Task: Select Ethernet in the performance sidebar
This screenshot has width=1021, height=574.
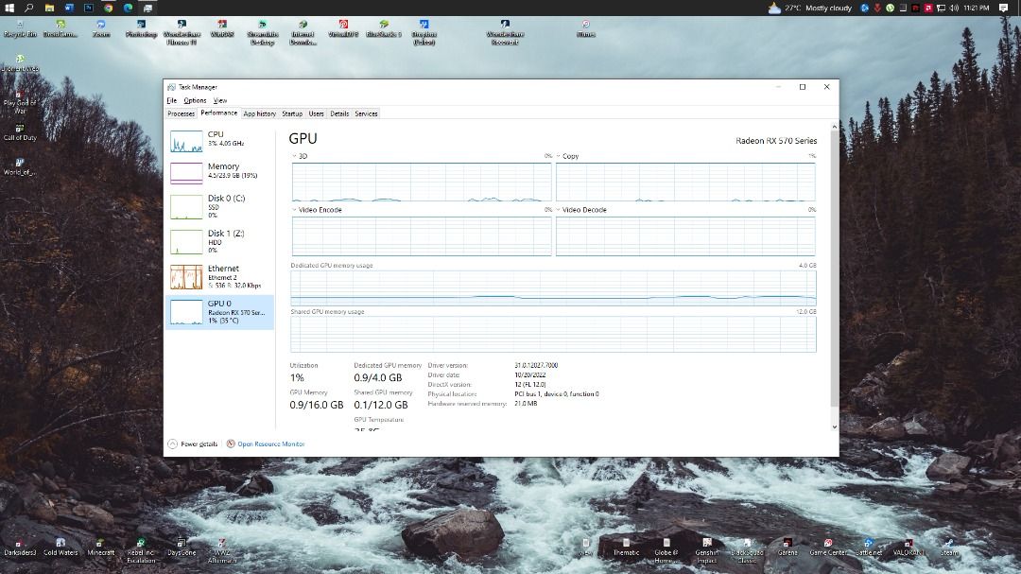Action: click(219, 277)
